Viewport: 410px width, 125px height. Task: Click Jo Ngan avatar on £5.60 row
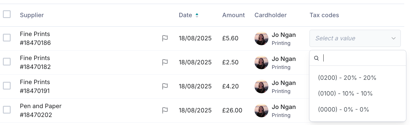pos(261,38)
